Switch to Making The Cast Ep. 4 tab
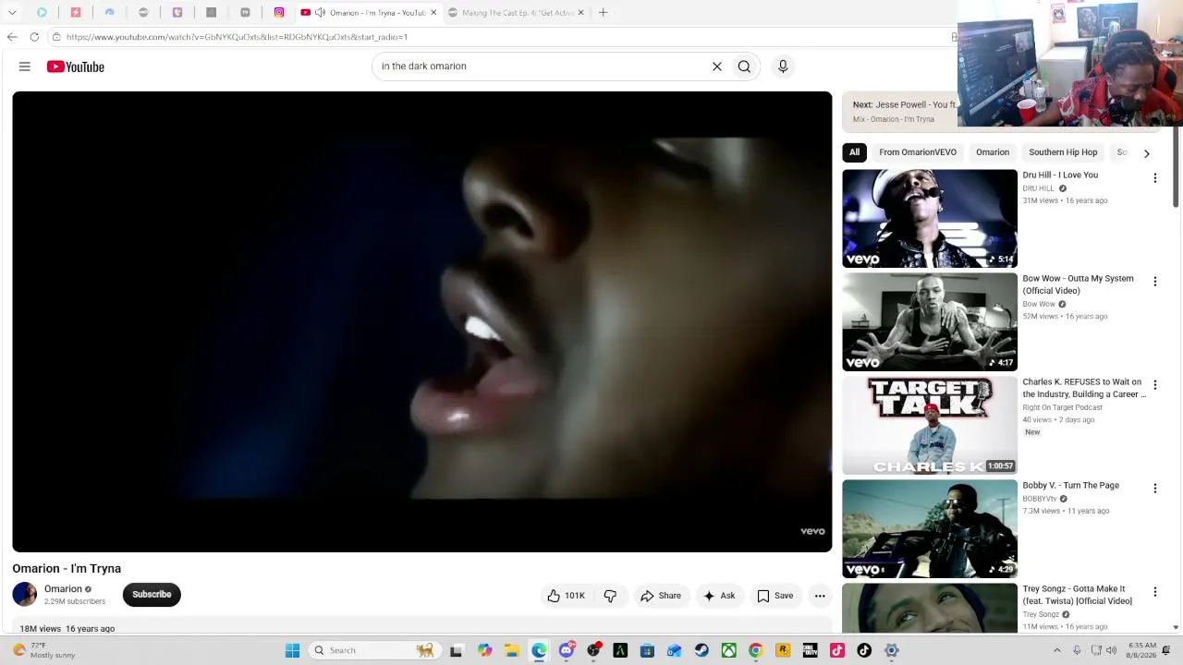 [x=518, y=13]
